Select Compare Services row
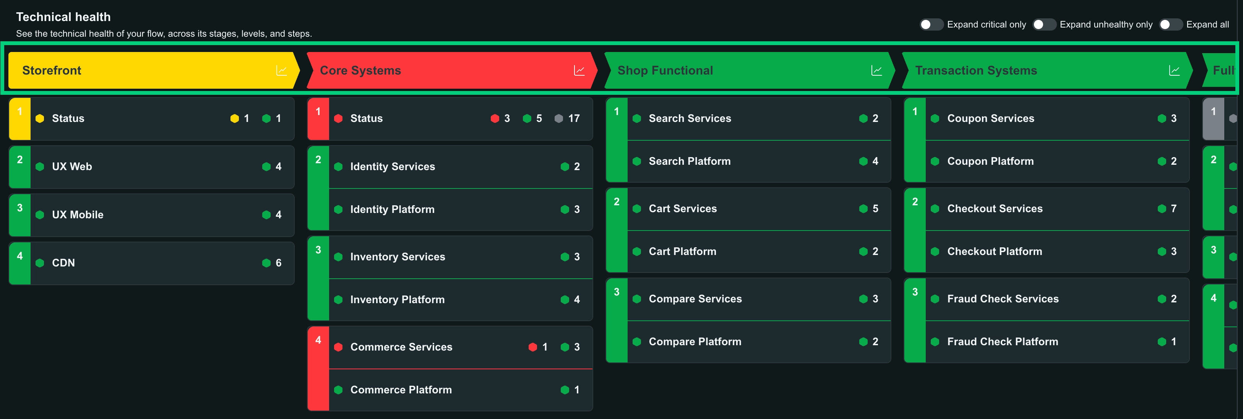 [759, 299]
